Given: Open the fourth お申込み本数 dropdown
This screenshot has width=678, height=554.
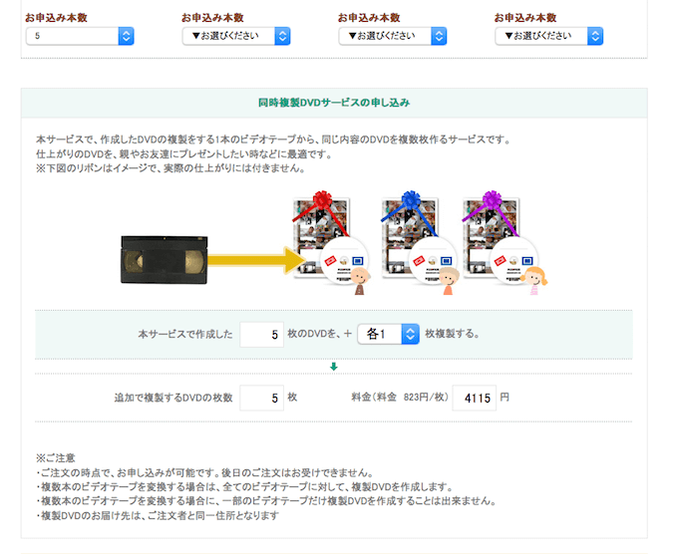Looking at the screenshot, I should point(549,36).
